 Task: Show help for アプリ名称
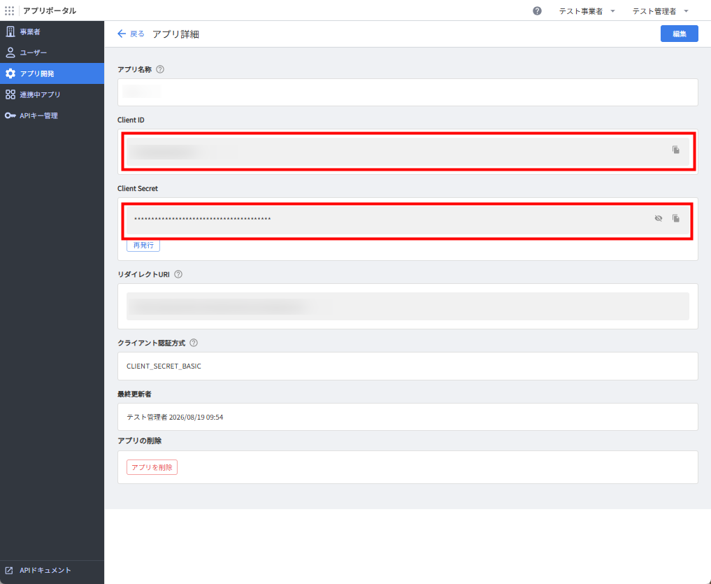(160, 69)
